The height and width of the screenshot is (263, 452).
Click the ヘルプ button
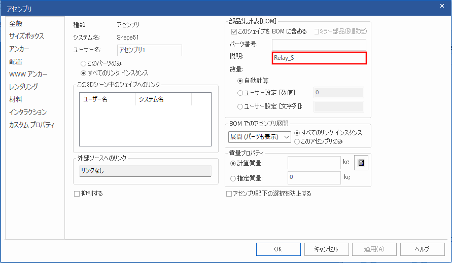point(422,249)
